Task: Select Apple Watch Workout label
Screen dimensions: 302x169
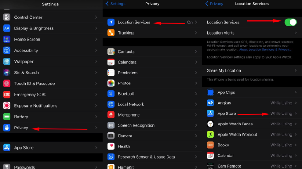Action: [237, 134]
